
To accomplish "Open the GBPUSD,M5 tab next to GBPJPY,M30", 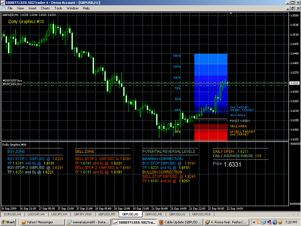I will 106,214.
